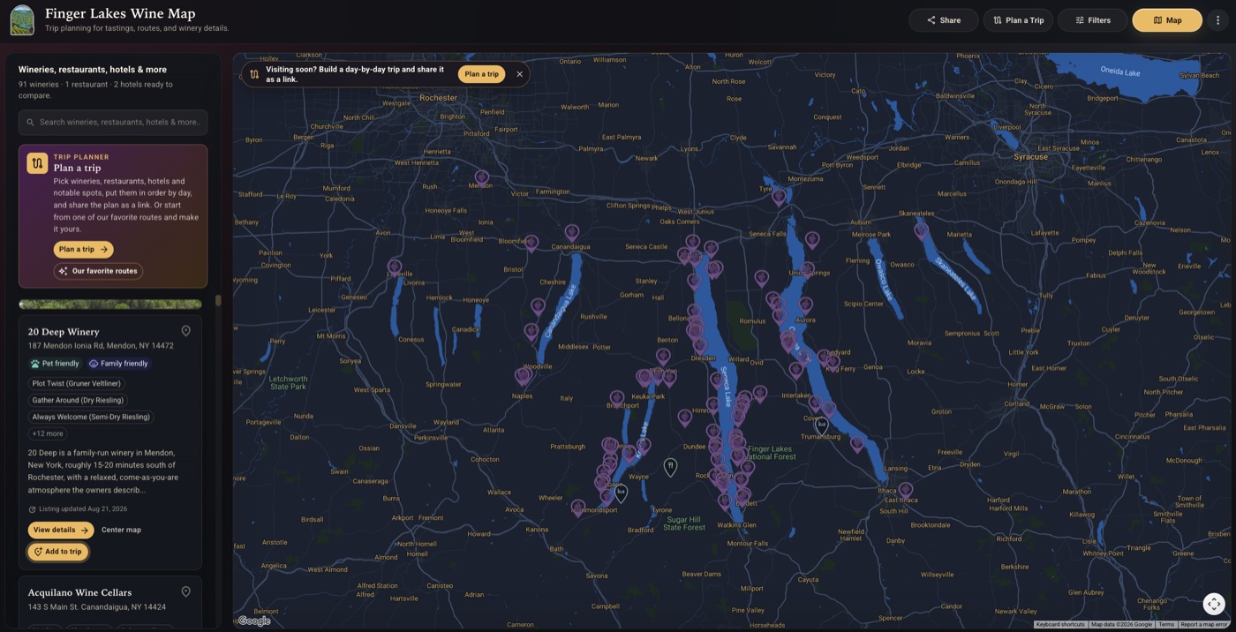Click the winery marker south of Montezuma
This screenshot has width=1236, height=632.
[779, 196]
